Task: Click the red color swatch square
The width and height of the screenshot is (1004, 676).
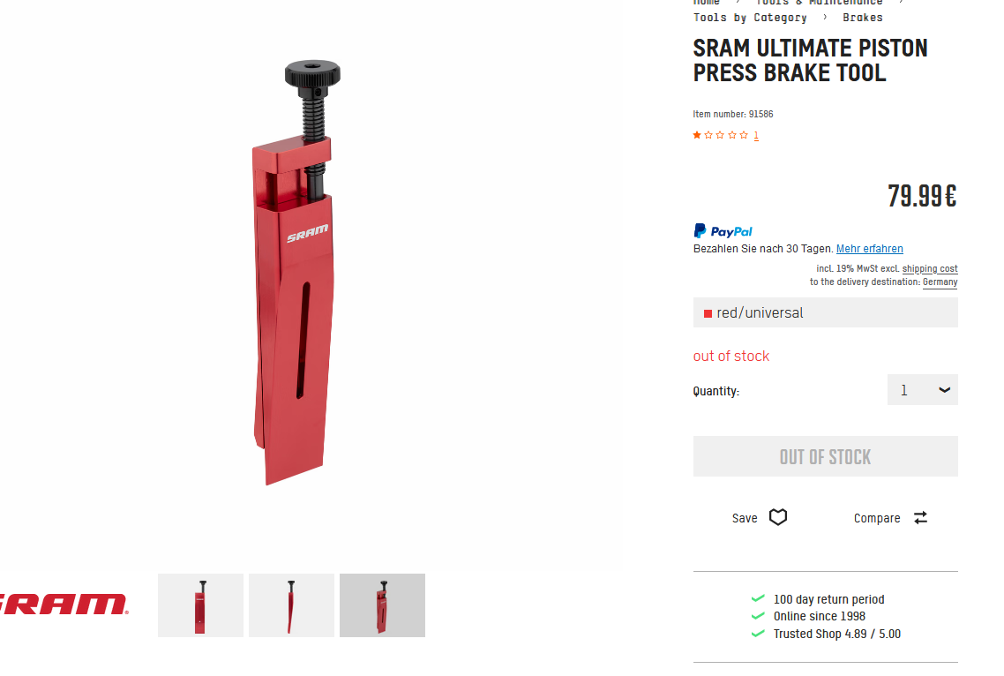Action: coord(708,313)
